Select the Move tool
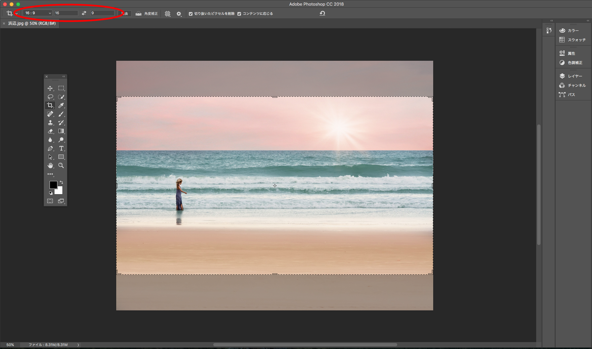The image size is (592, 349). (50, 88)
